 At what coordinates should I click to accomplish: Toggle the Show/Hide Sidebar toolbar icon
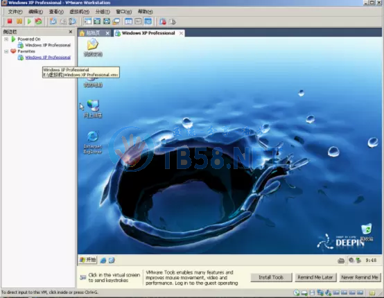[87, 21]
